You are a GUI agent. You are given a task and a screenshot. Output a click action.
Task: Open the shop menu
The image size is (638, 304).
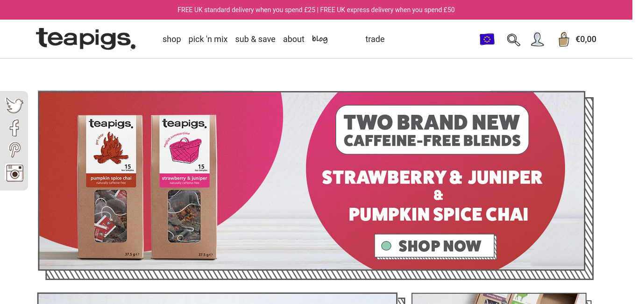point(171,39)
